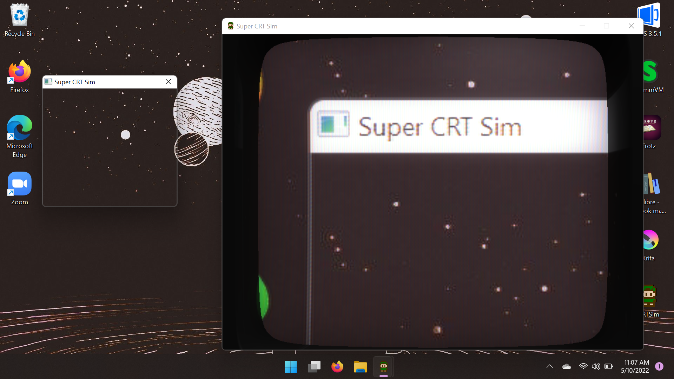Image resolution: width=674 pixels, height=379 pixels.
Task: Open the CRTSim desktop icon
Action: pyautogui.click(x=651, y=301)
